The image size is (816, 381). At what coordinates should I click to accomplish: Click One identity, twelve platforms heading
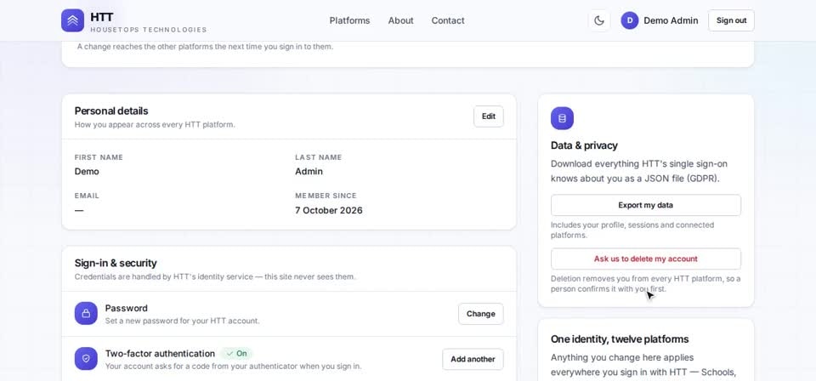point(620,338)
